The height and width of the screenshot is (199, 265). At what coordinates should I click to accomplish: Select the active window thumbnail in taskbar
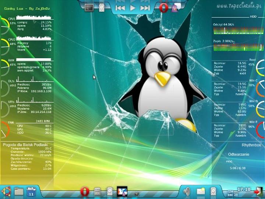[122, 192]
